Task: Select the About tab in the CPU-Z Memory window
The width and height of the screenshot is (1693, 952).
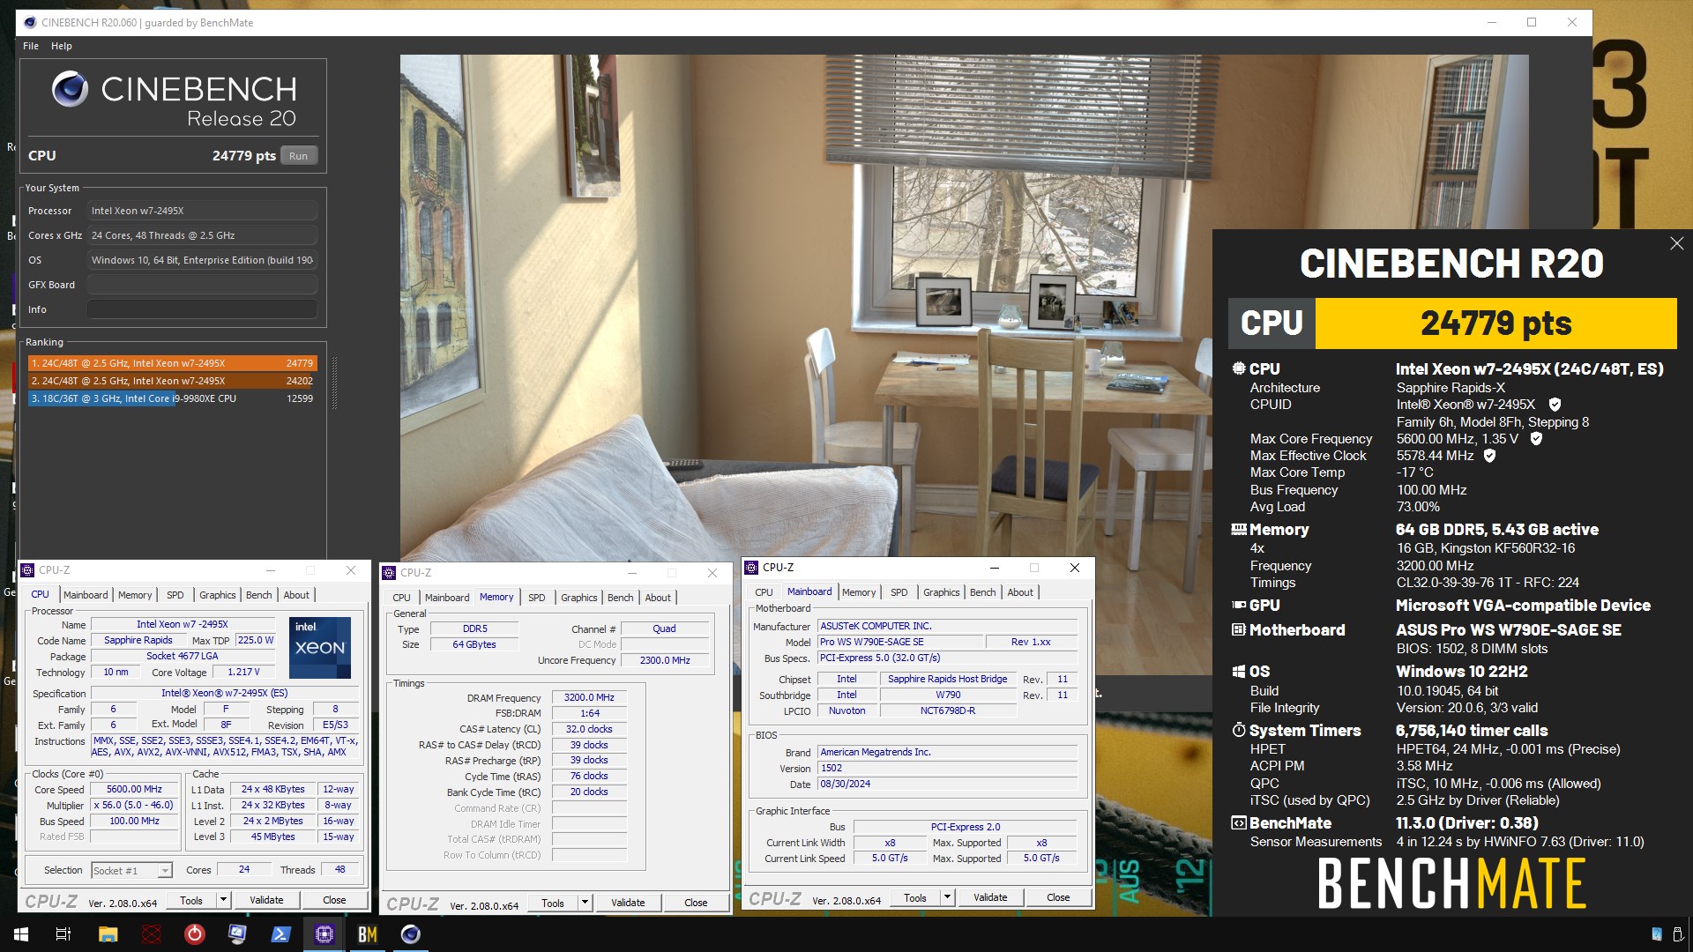Action: point(658,598)
